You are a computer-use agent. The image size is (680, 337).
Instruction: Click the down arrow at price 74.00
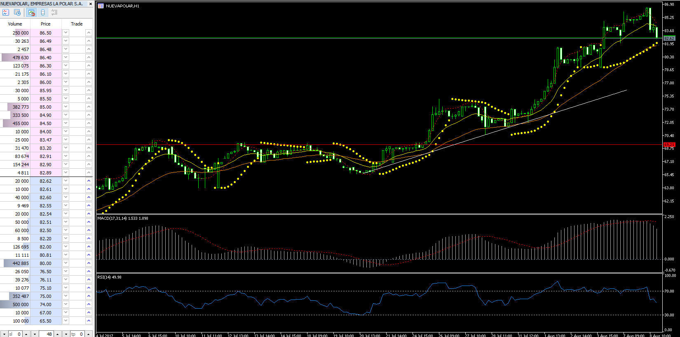pyautogui.click(x=66, y=304)
